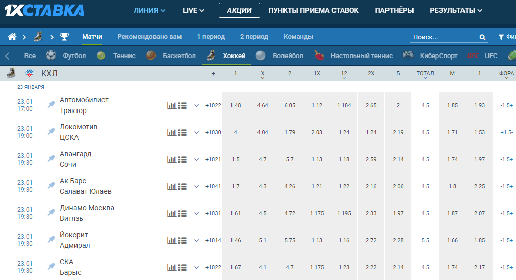Open list view icon for Ак Барс match
This screenshot has height=280, width=516.
[183, 186]
